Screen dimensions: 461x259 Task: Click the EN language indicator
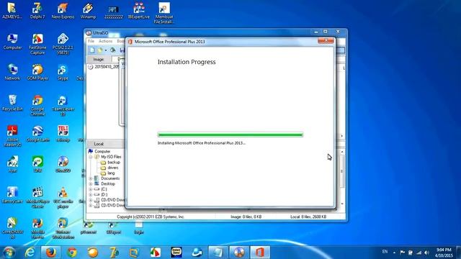385,252
